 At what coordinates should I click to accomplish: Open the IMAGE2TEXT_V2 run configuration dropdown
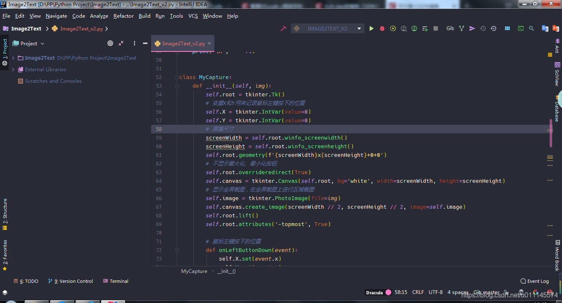point(327,28)
